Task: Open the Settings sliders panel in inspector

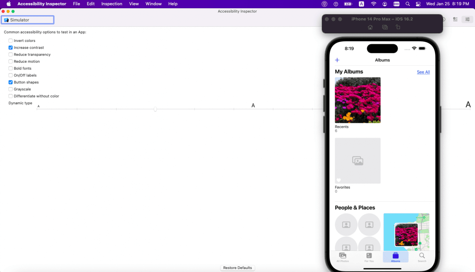Action: pyautogui.click(x=467, y=19)
